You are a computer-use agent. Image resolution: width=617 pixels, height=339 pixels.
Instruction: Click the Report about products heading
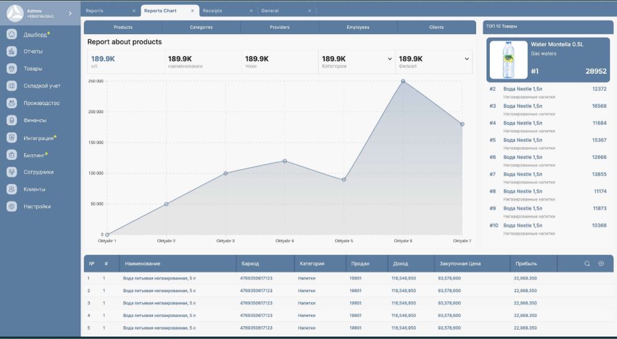point(125,42)
